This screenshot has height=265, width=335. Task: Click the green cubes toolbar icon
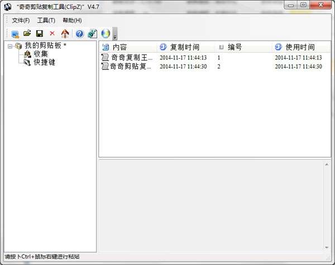pyautogui.click(x=93, y=34)
